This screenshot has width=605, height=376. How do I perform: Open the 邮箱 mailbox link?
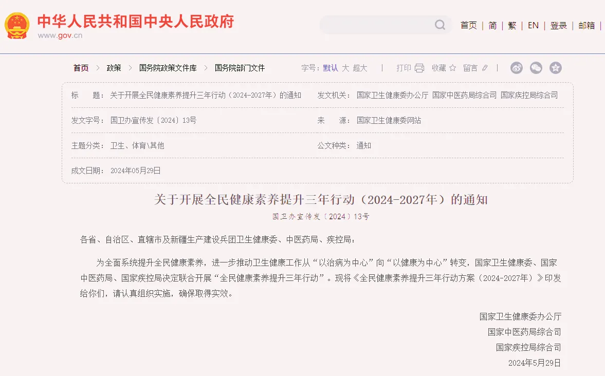(x=586, y=26)
